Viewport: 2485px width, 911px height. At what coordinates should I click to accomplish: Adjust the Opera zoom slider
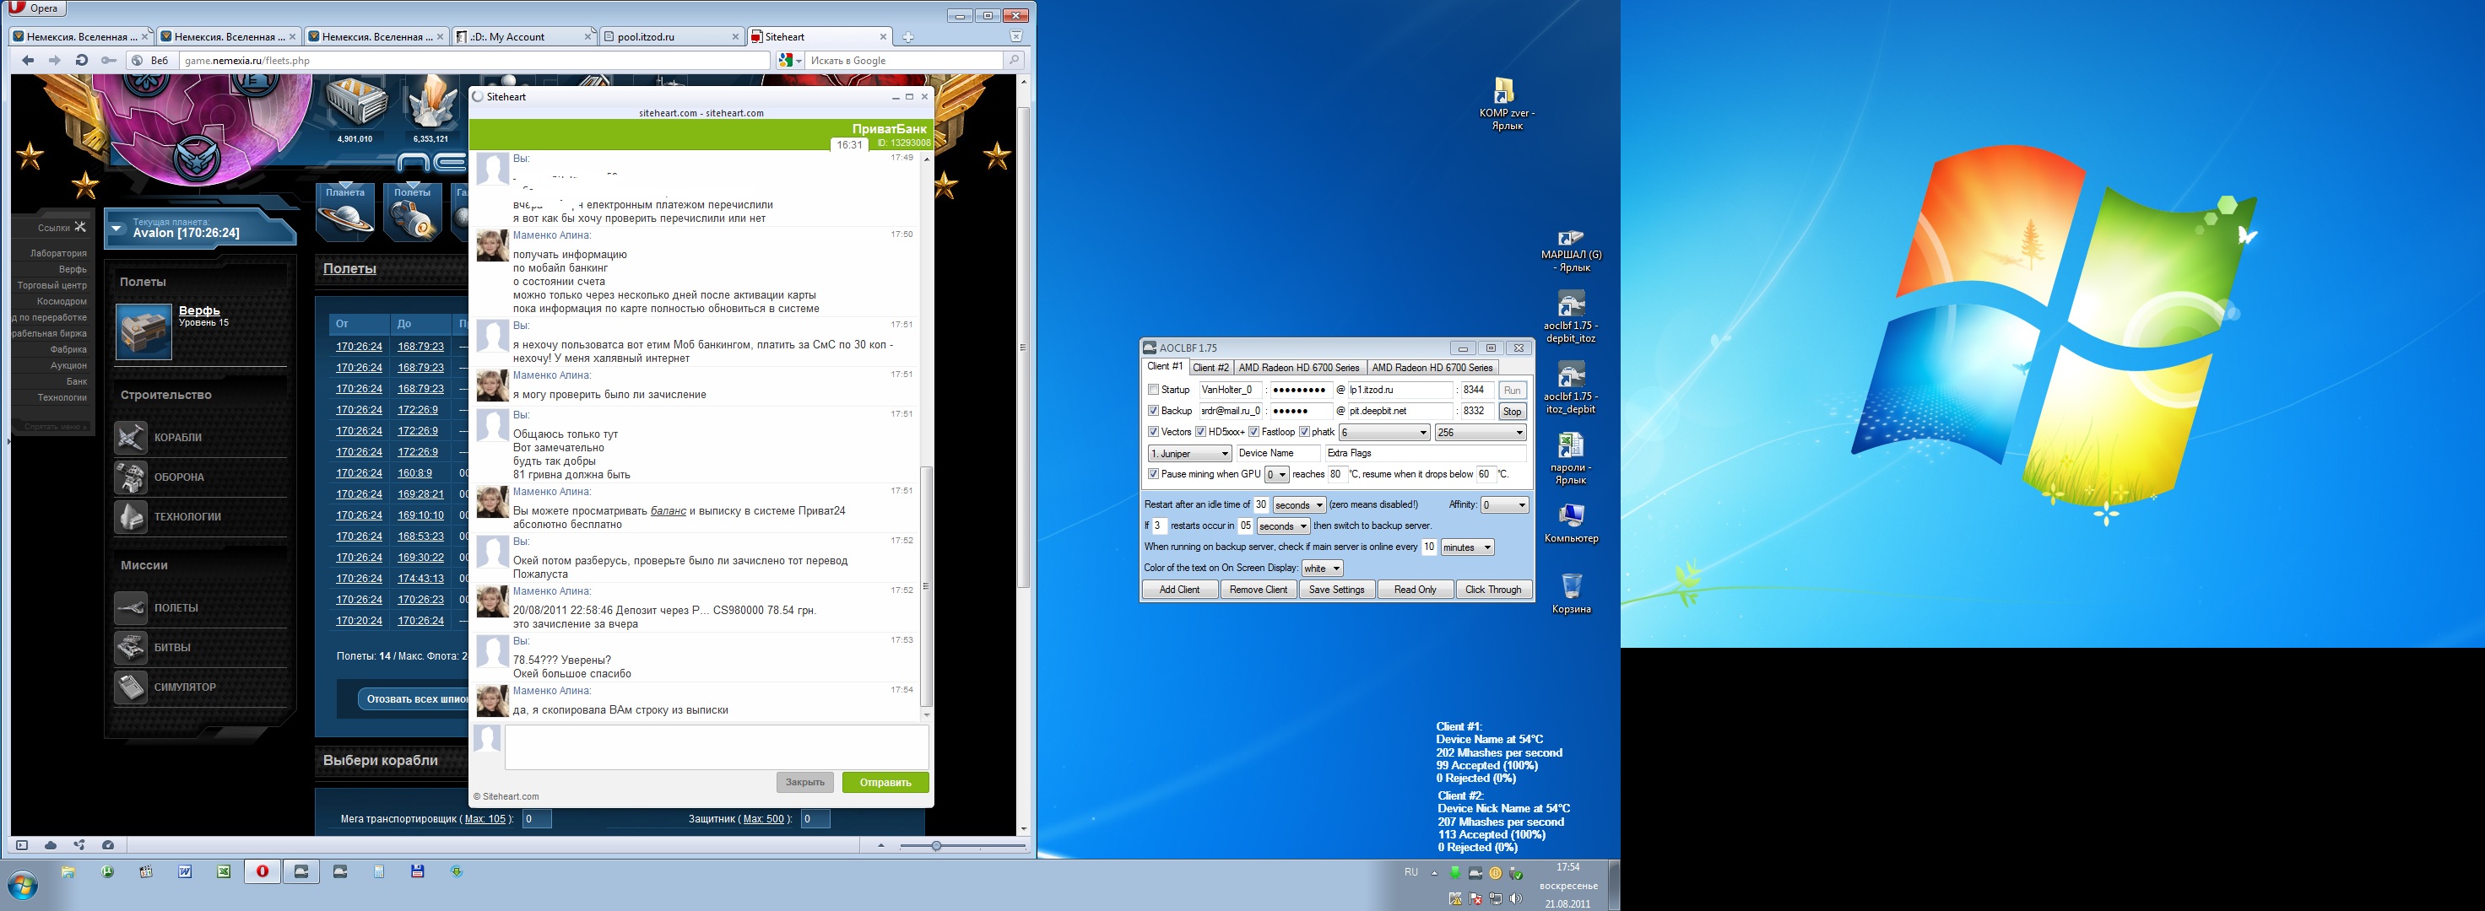[936, 845]
